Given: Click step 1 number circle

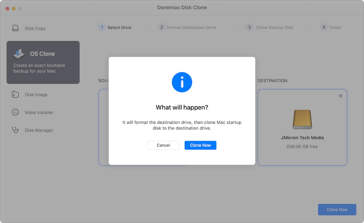Looking at the screenshot, I should point(102,27).
